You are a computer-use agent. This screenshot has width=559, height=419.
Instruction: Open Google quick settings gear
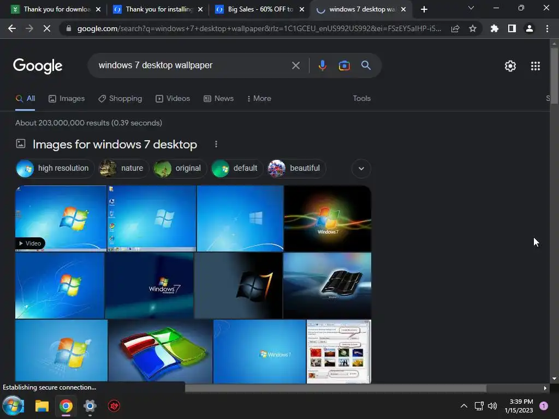click(510, 66)
